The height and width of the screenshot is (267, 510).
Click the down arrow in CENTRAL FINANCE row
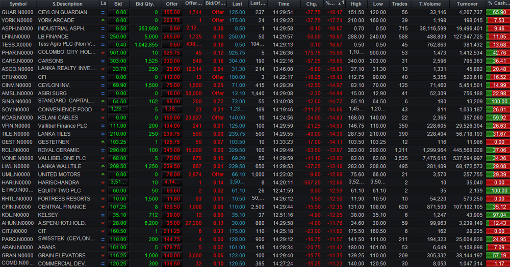[x=103, y=207]
